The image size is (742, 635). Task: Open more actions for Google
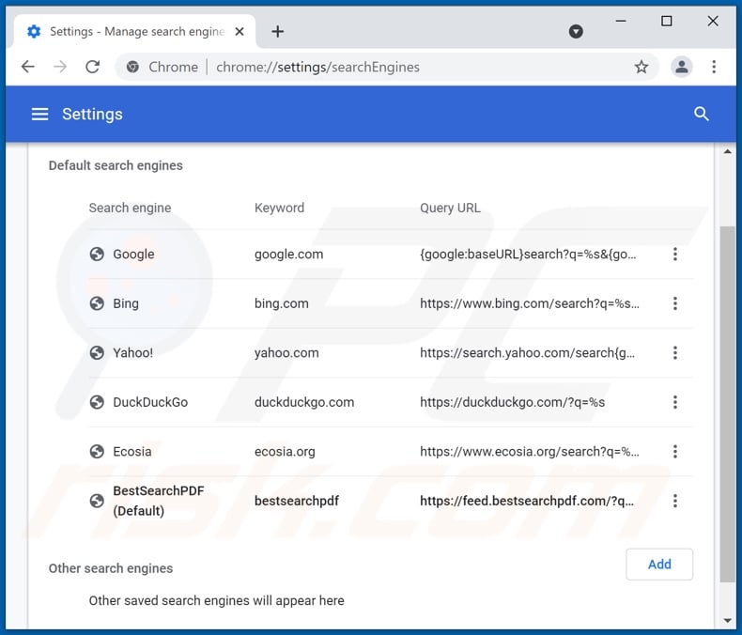pos(674,255)
